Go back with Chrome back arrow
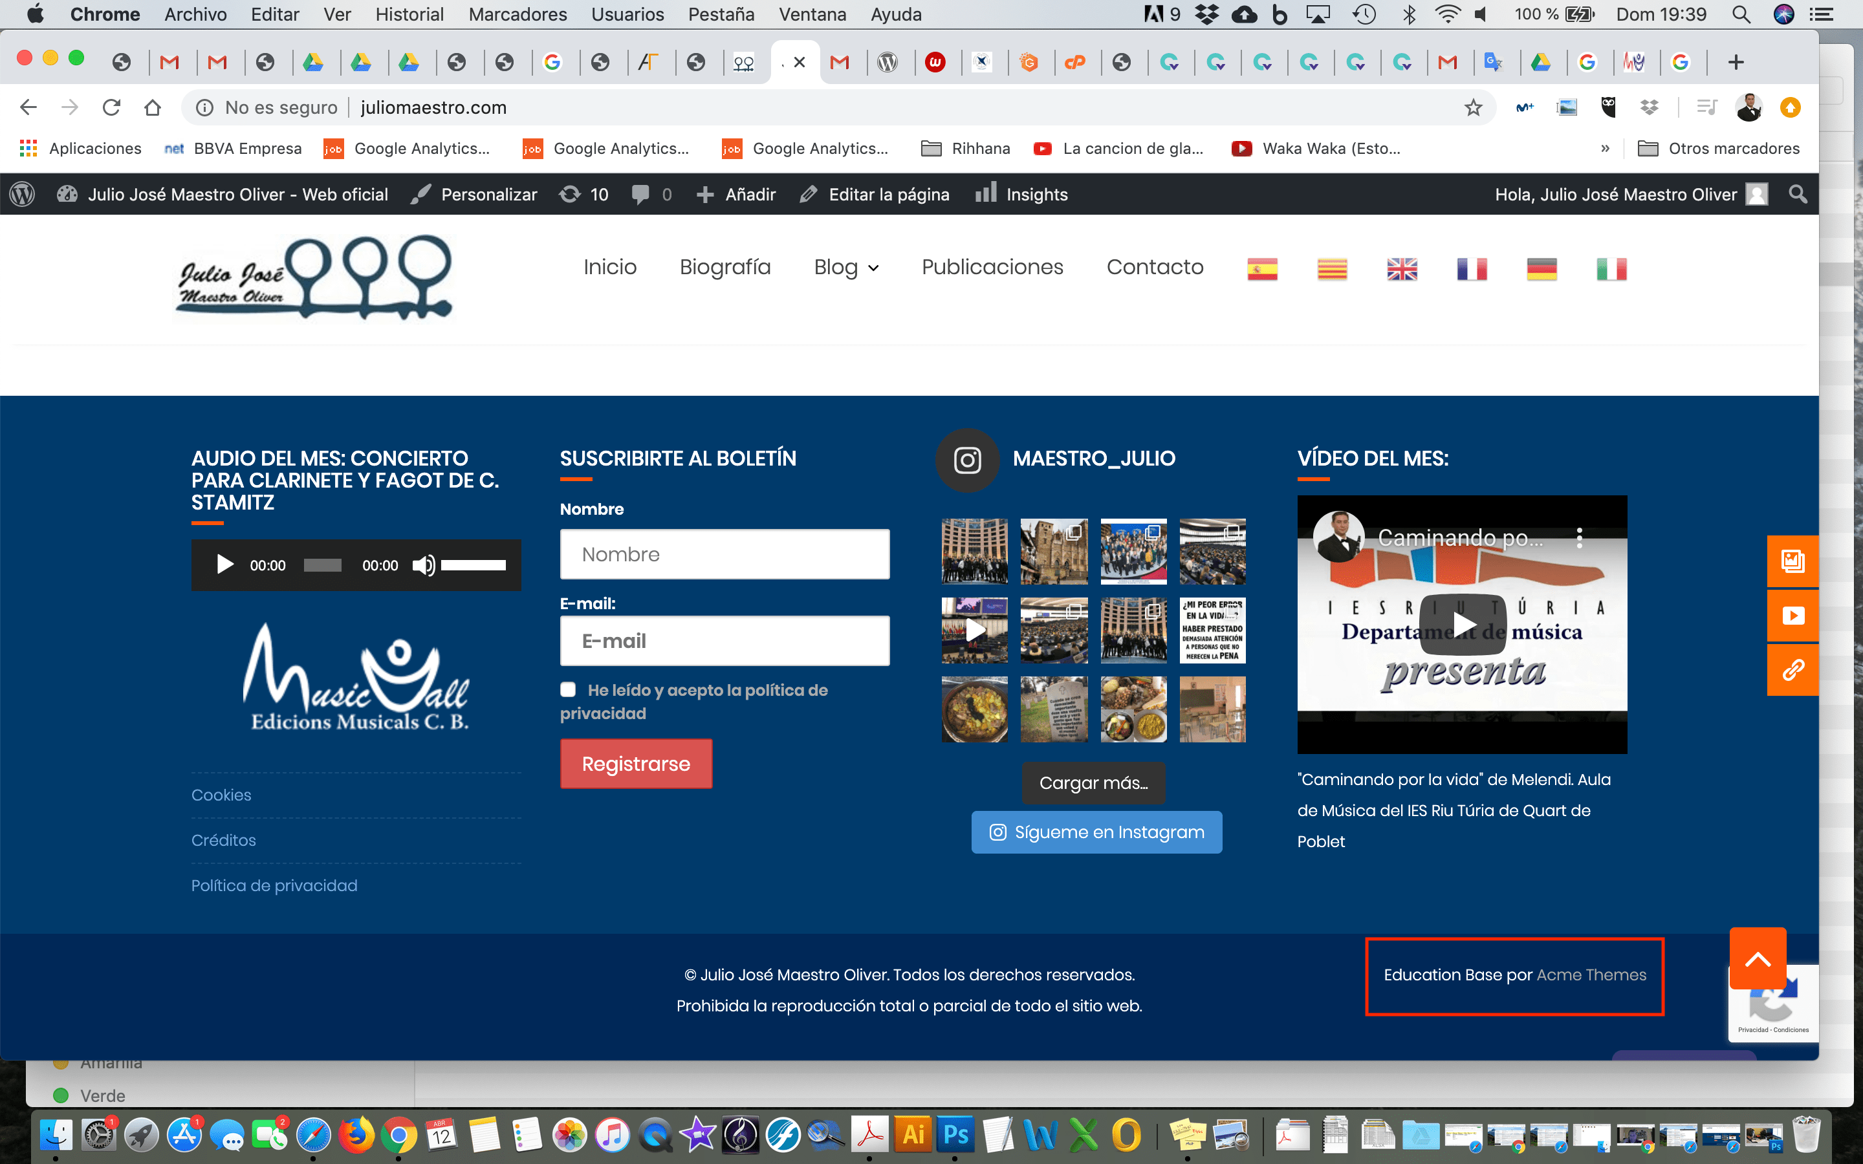This screenshot has height=1164, width=1863. 28,107
